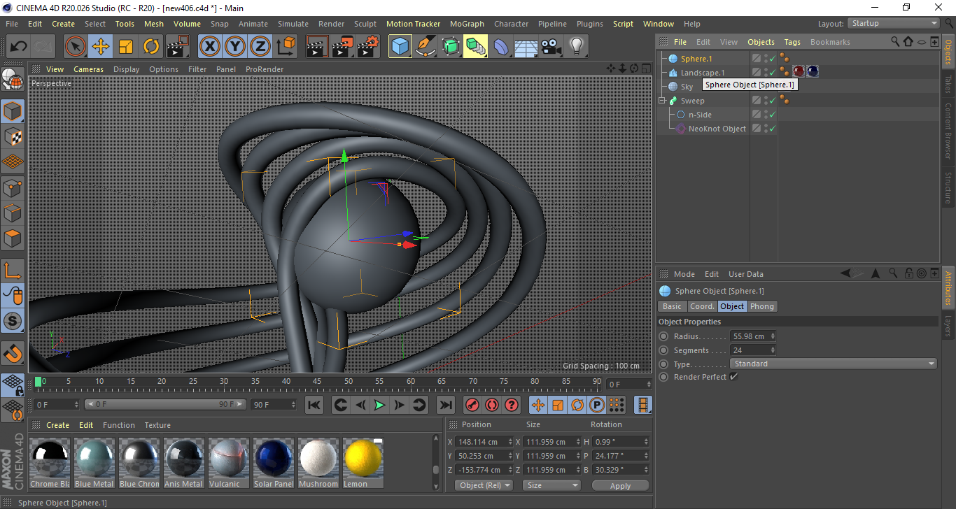956x509 pixels.
Task: Toggle Sweep enabled checkmark
Action: click(773, 101)
